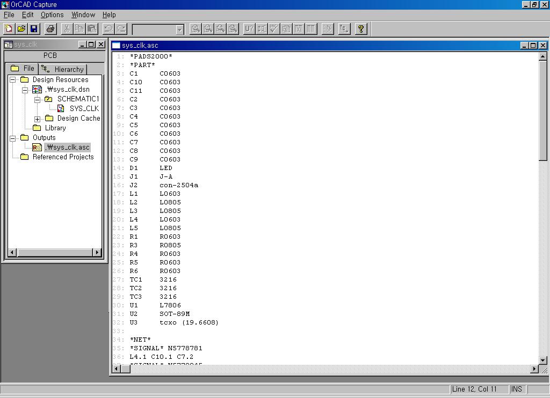The image size is (550, 398).
Task: Click the Print toolbar icon
Action: pyautogui.click(x=50, y=29)
